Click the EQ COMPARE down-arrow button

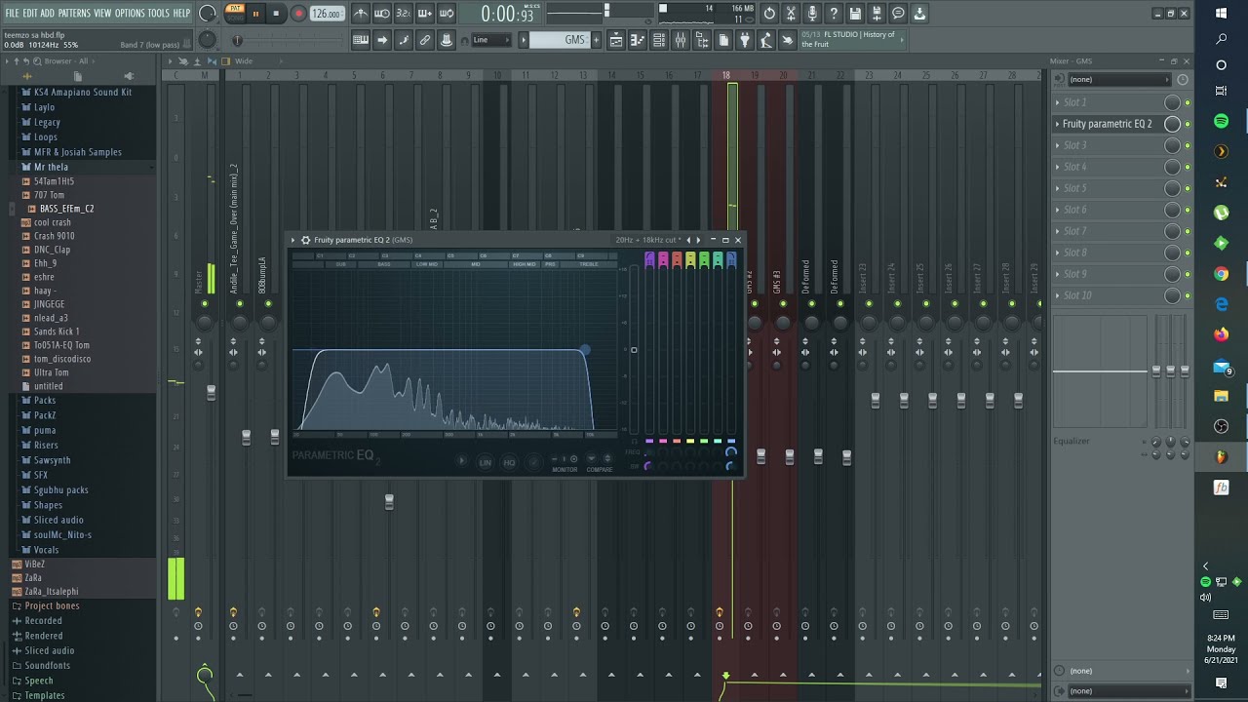tap(591, 459)
